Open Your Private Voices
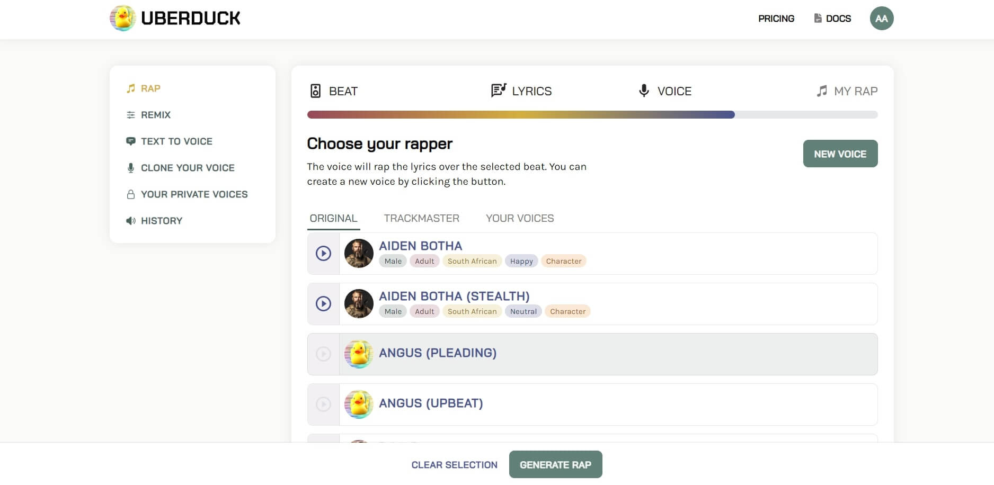994x485 pixels. pos(194,194)
